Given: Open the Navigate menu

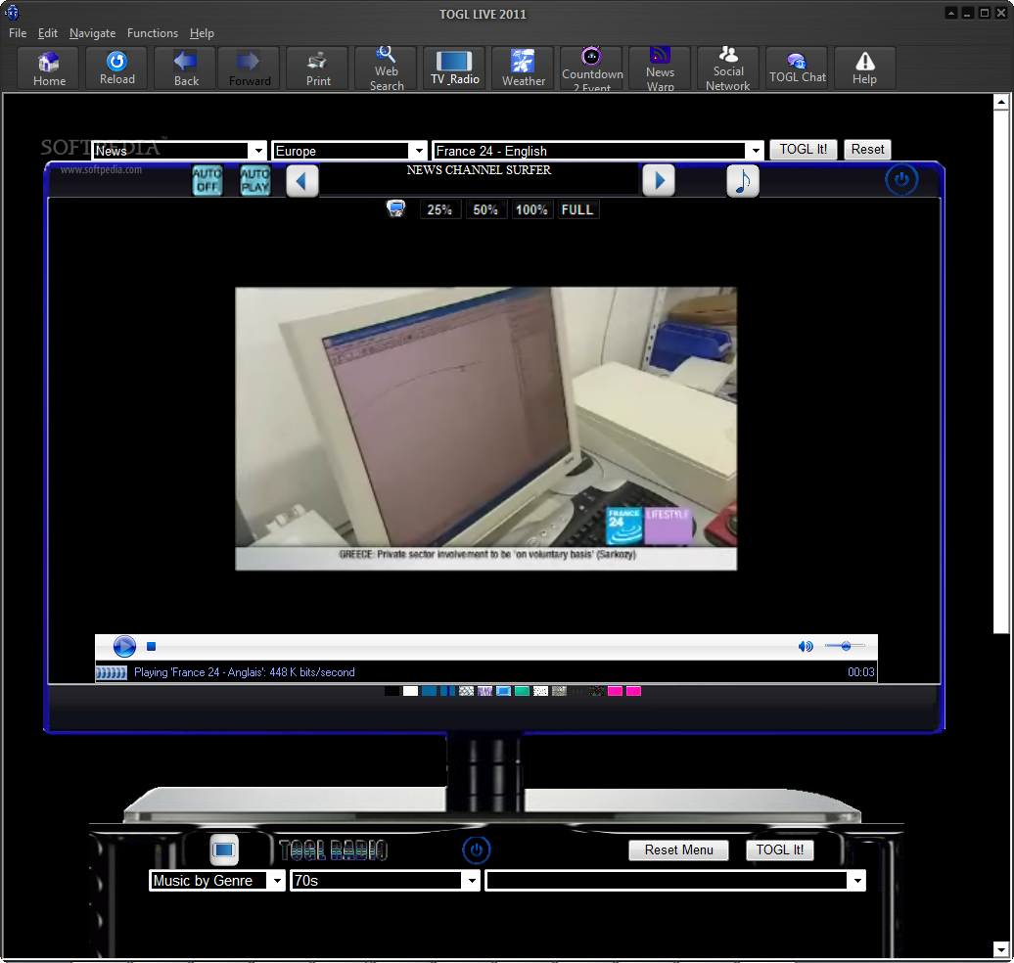Looking at the screenshot, I should click(x=92, y=33).
